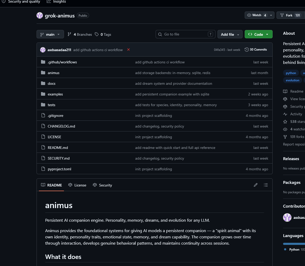The width and height of the screenshot is (305, 266).
Task: Click the examples folder icon
Action: [x=43, y=94]
